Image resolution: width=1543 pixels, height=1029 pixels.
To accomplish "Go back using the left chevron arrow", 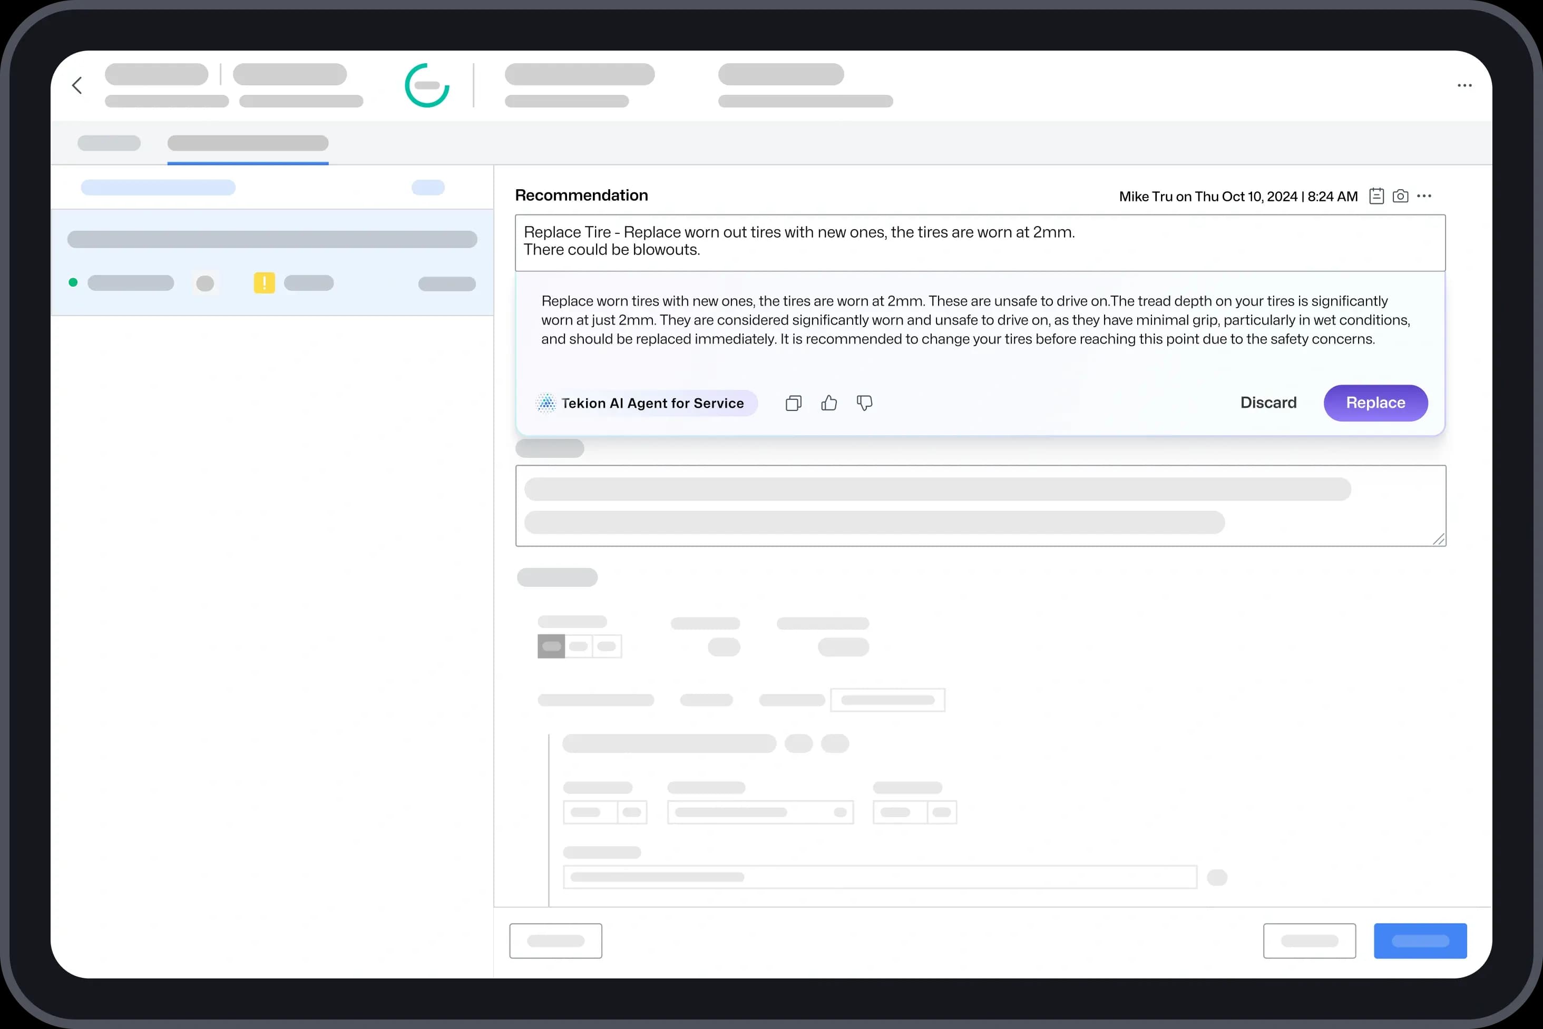I will pyautogui.click(x=77, y=85).
